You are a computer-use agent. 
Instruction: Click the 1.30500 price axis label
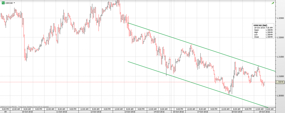click(280, 96)
